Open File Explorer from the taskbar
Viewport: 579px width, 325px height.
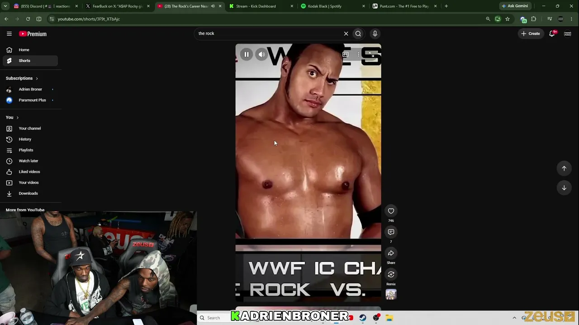point(389,318)
